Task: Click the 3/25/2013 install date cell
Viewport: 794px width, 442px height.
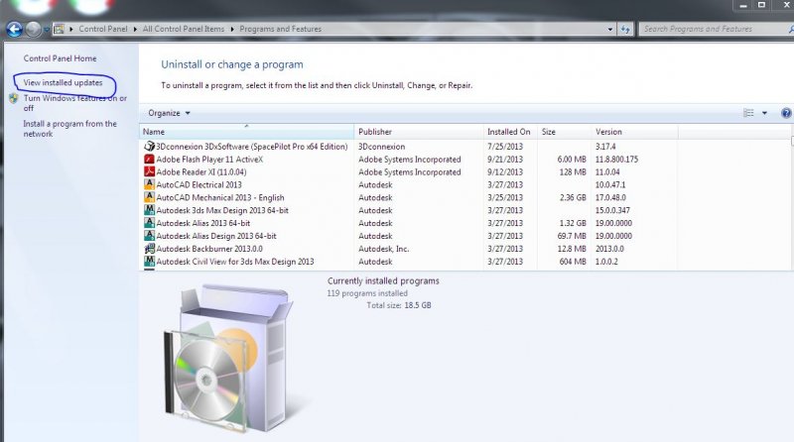Action: pyautogui.click(x=505, y=197)
